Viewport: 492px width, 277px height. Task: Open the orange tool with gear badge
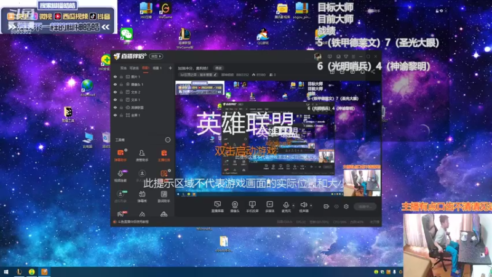point(164,175)
